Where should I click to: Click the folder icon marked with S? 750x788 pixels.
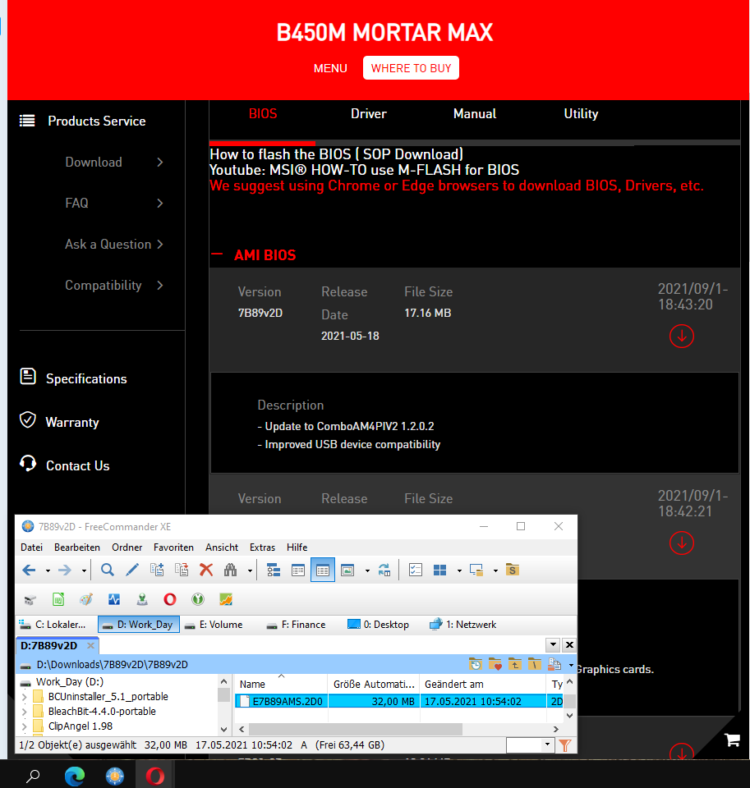(x=513, y=570)
